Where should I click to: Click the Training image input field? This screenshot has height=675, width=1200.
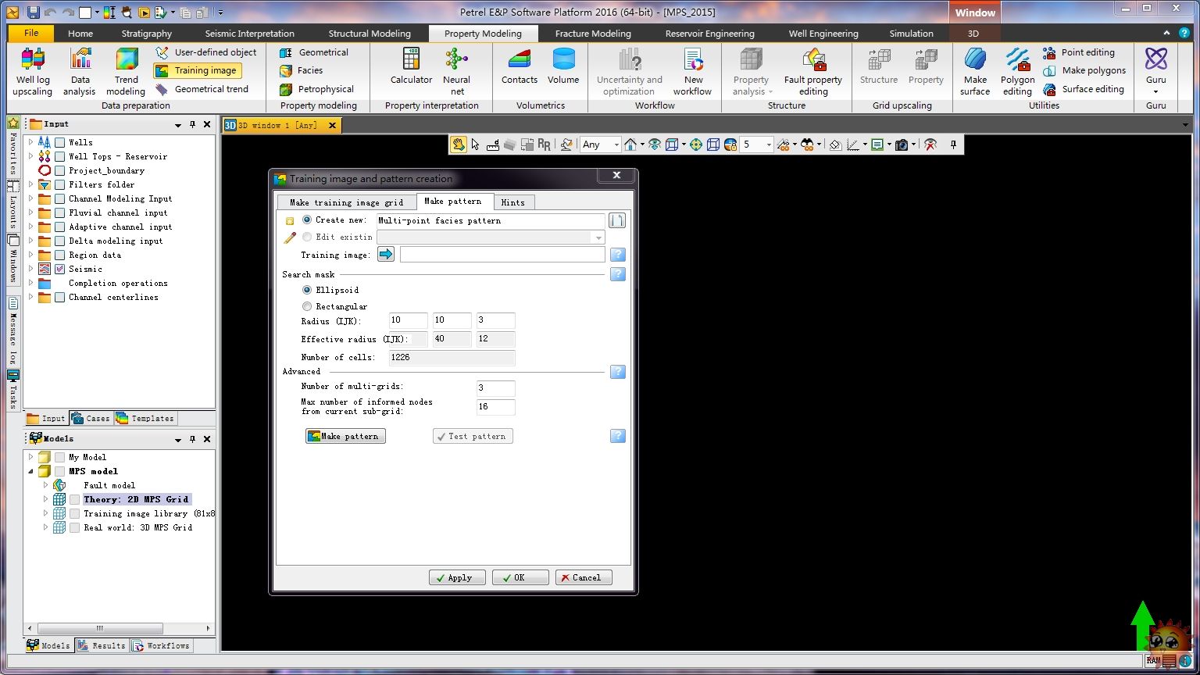(x=502, y=254)
